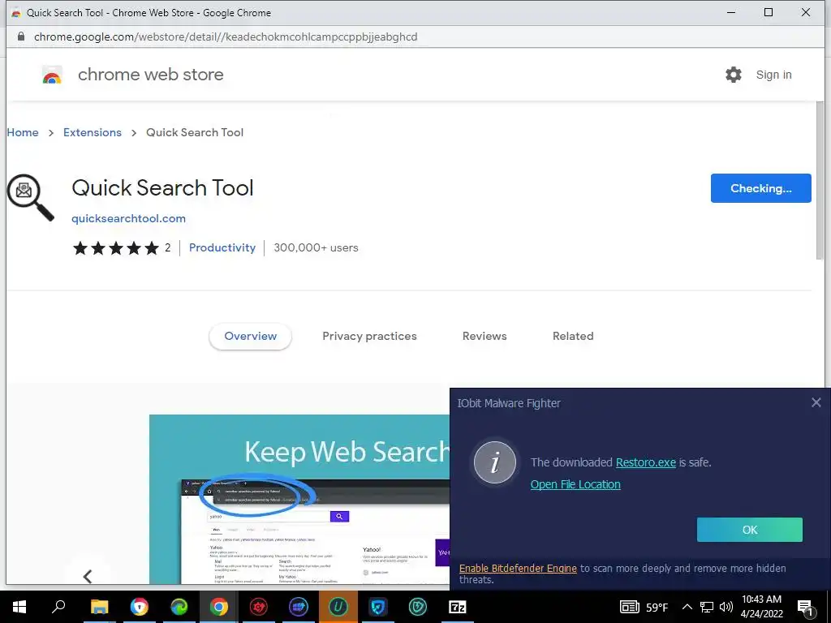Click the Restoro.exe link
This screenshot has height=623, width=831.
pos(645,462)
